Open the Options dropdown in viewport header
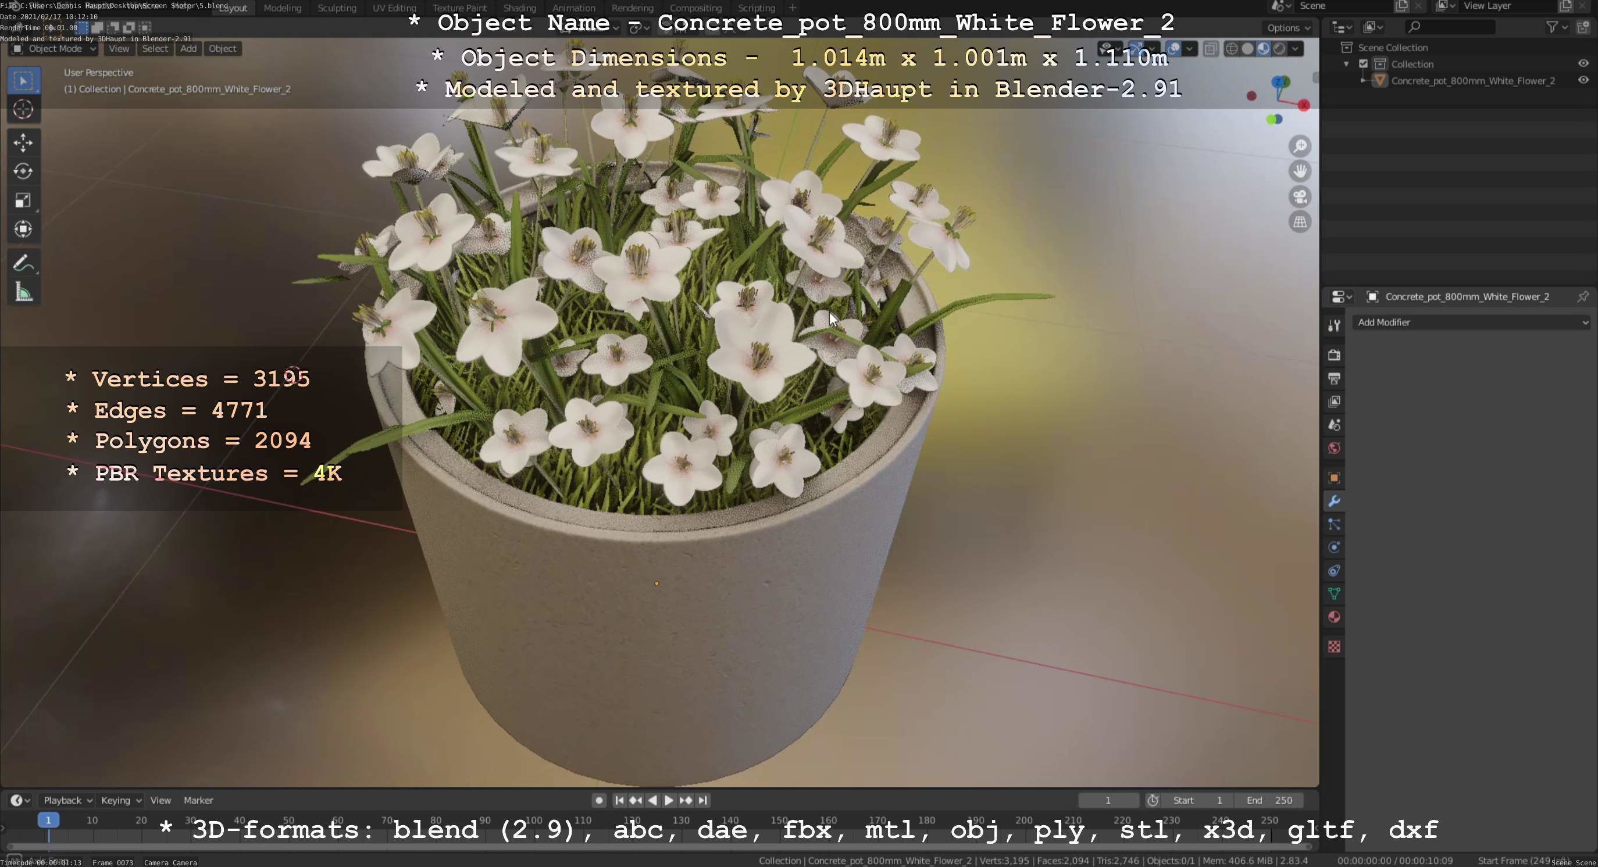 click(x=1288, y=28)
